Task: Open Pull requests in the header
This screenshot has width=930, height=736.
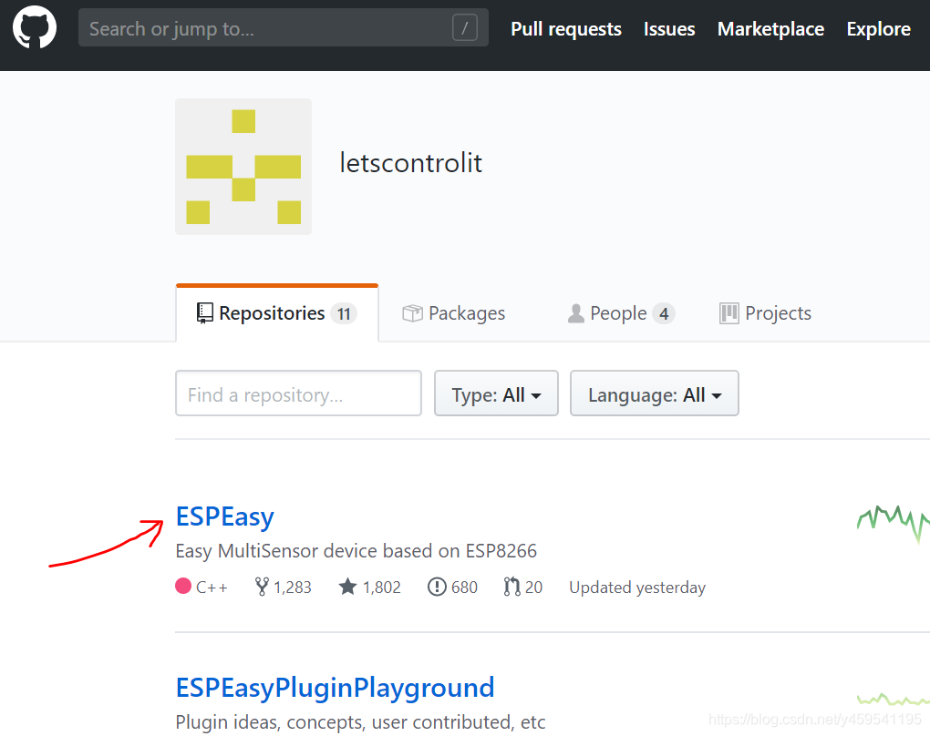Action: [x=566, y=29]
